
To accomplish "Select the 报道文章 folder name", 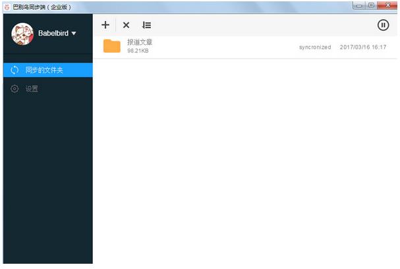I will pos(140,42).
